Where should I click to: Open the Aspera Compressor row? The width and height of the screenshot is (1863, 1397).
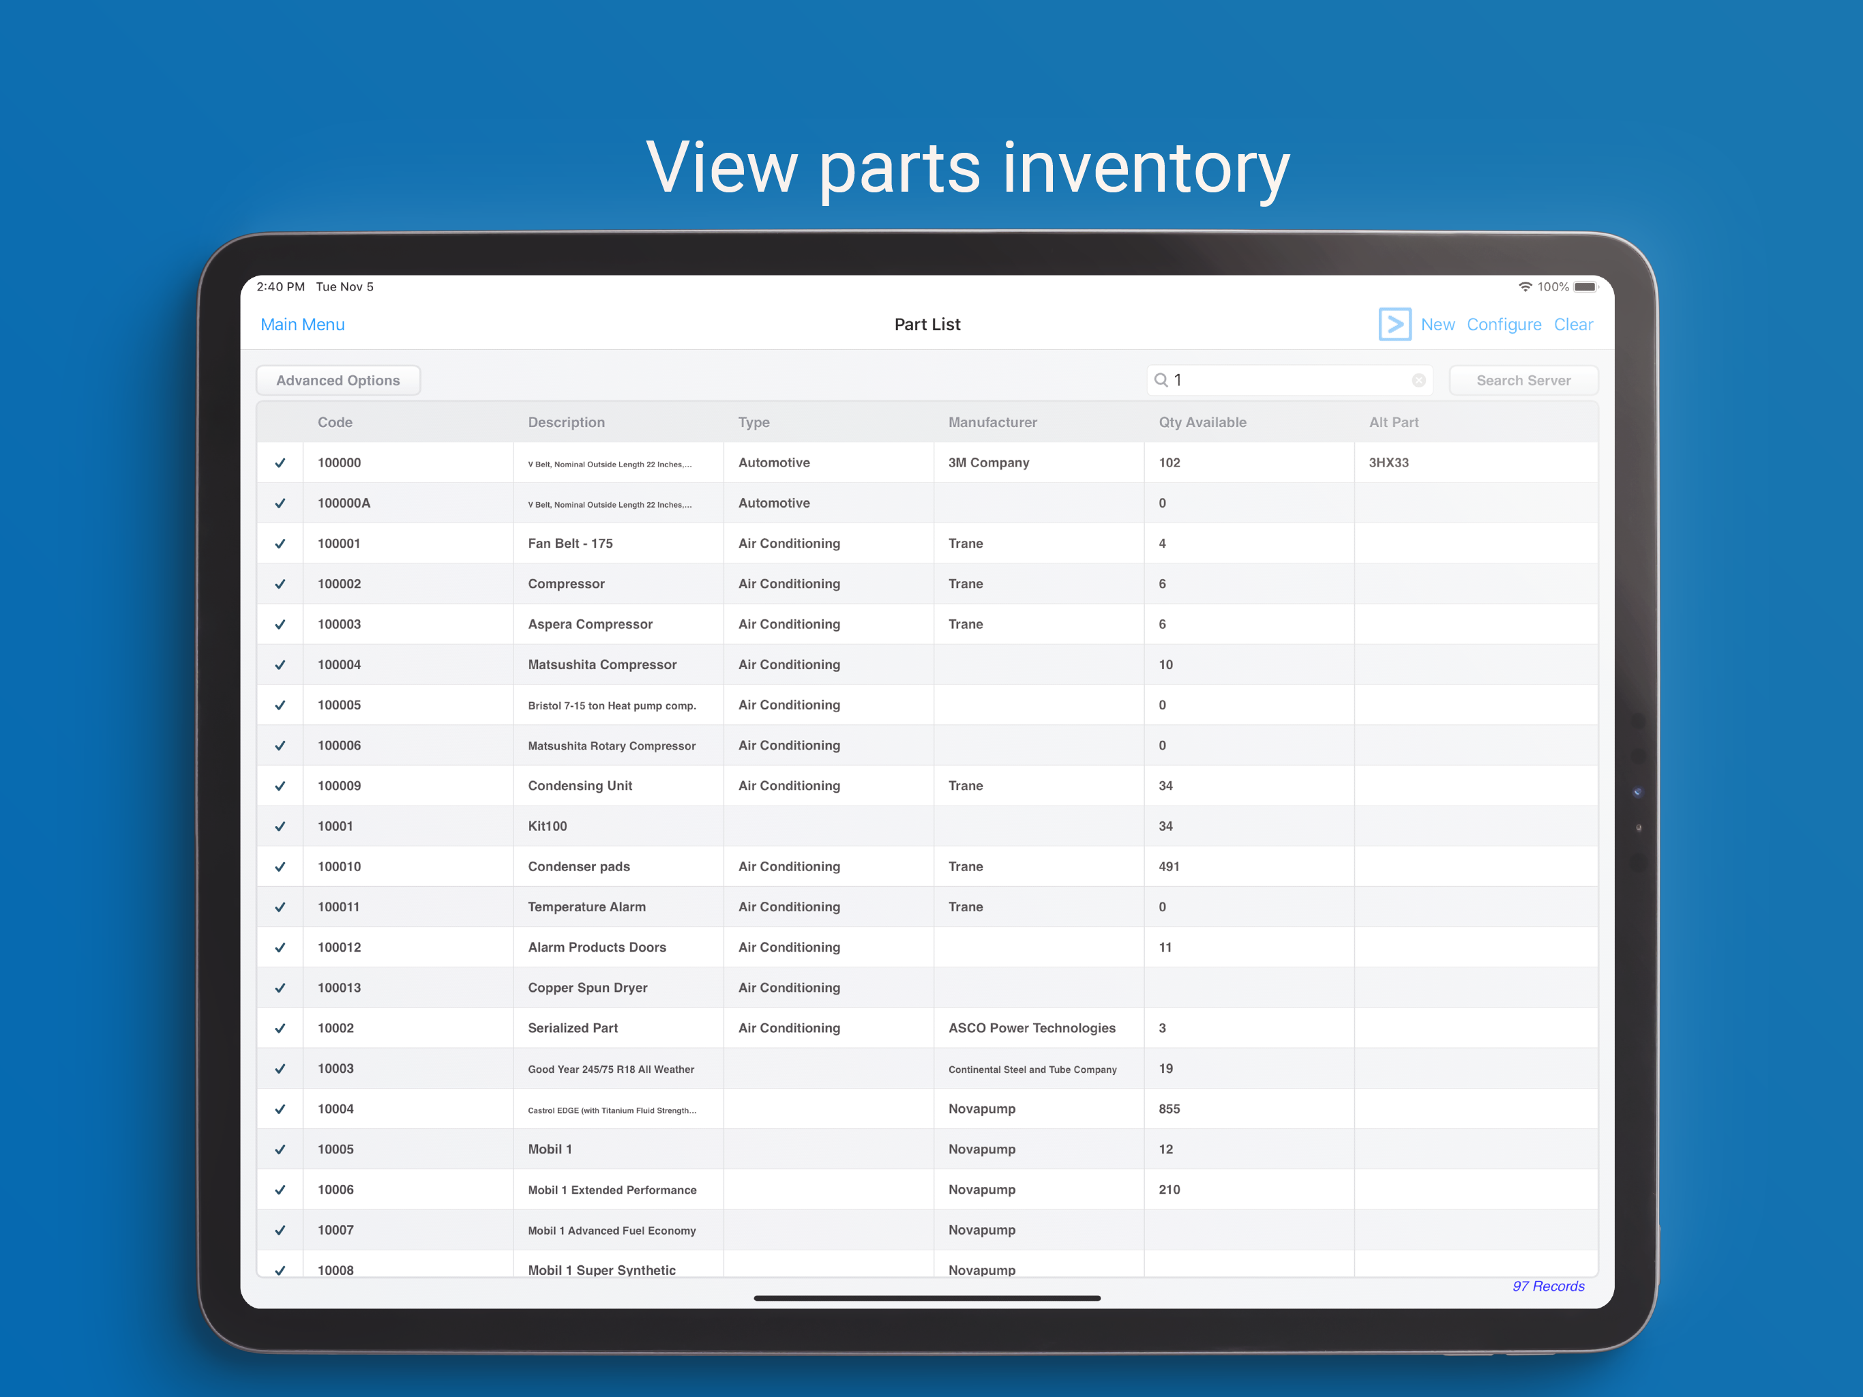927,624
